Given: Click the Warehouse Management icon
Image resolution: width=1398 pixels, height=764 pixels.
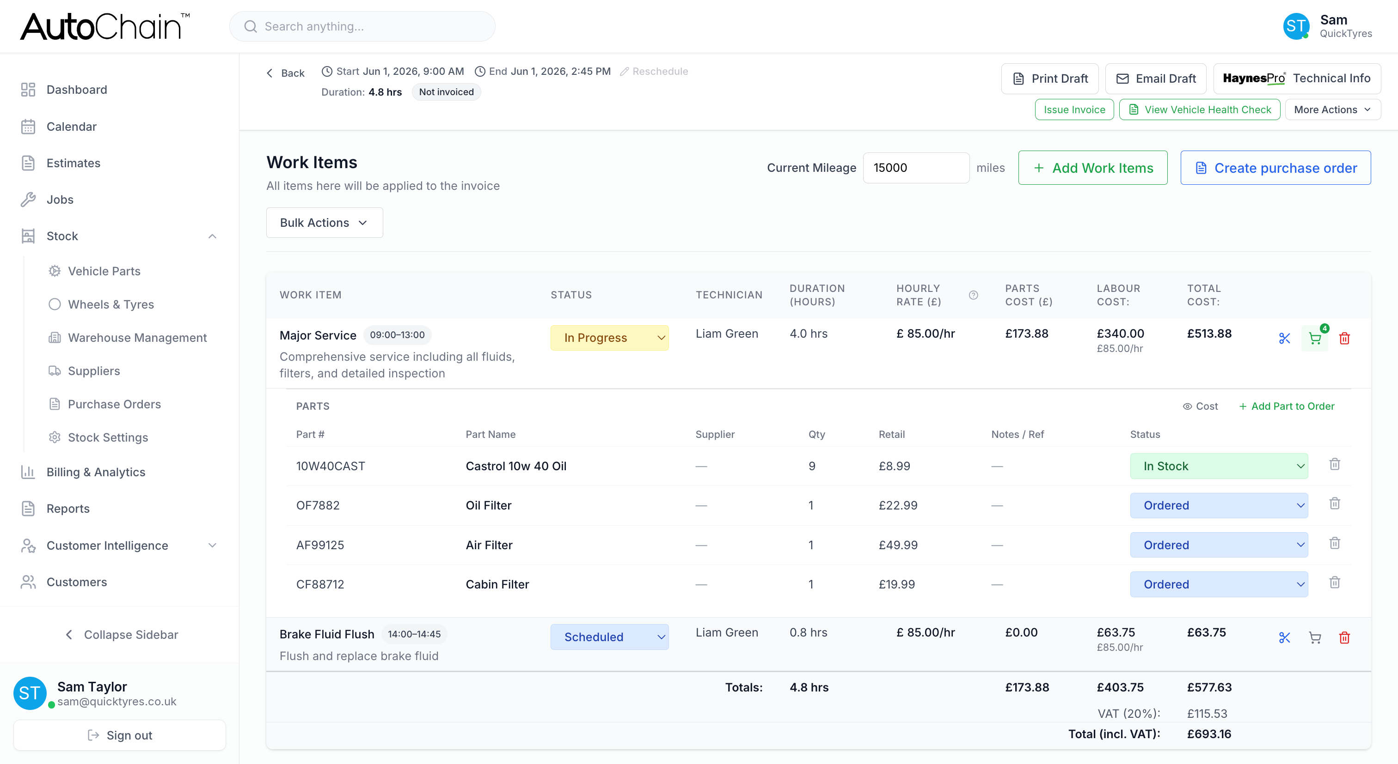Looking at the screenshot, I should pos(55,338).
